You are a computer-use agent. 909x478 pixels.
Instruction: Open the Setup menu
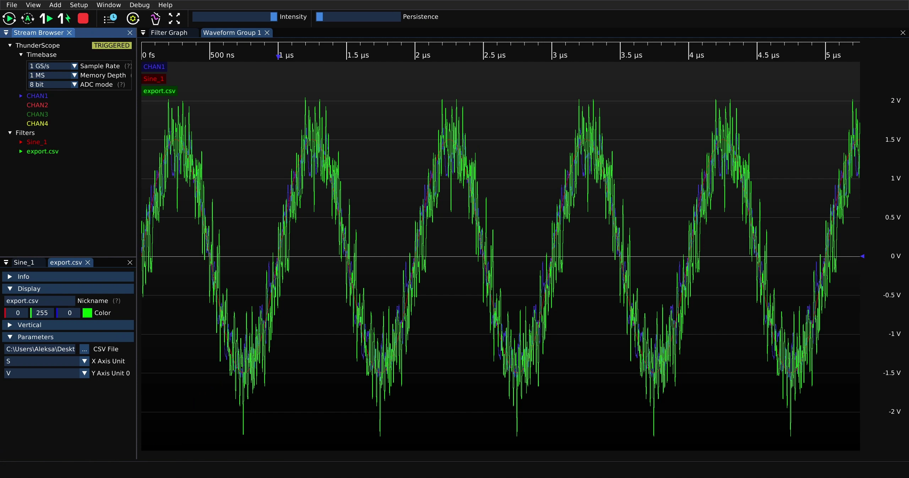coord(79,5)
